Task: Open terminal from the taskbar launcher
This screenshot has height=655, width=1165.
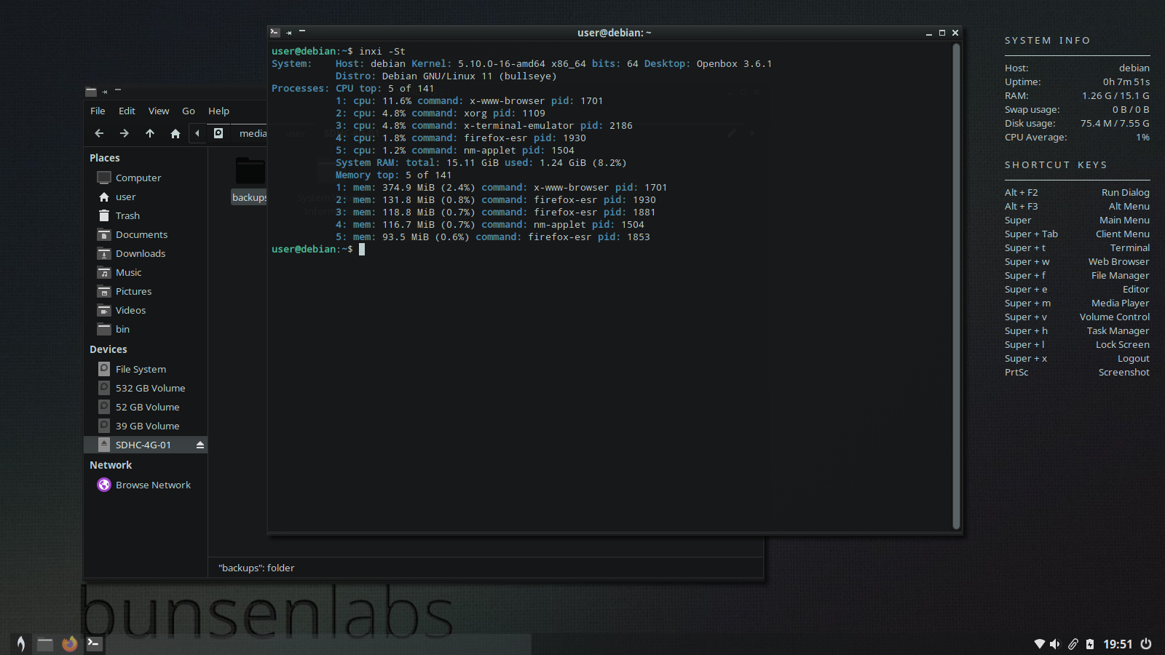Action: point(94,643)
